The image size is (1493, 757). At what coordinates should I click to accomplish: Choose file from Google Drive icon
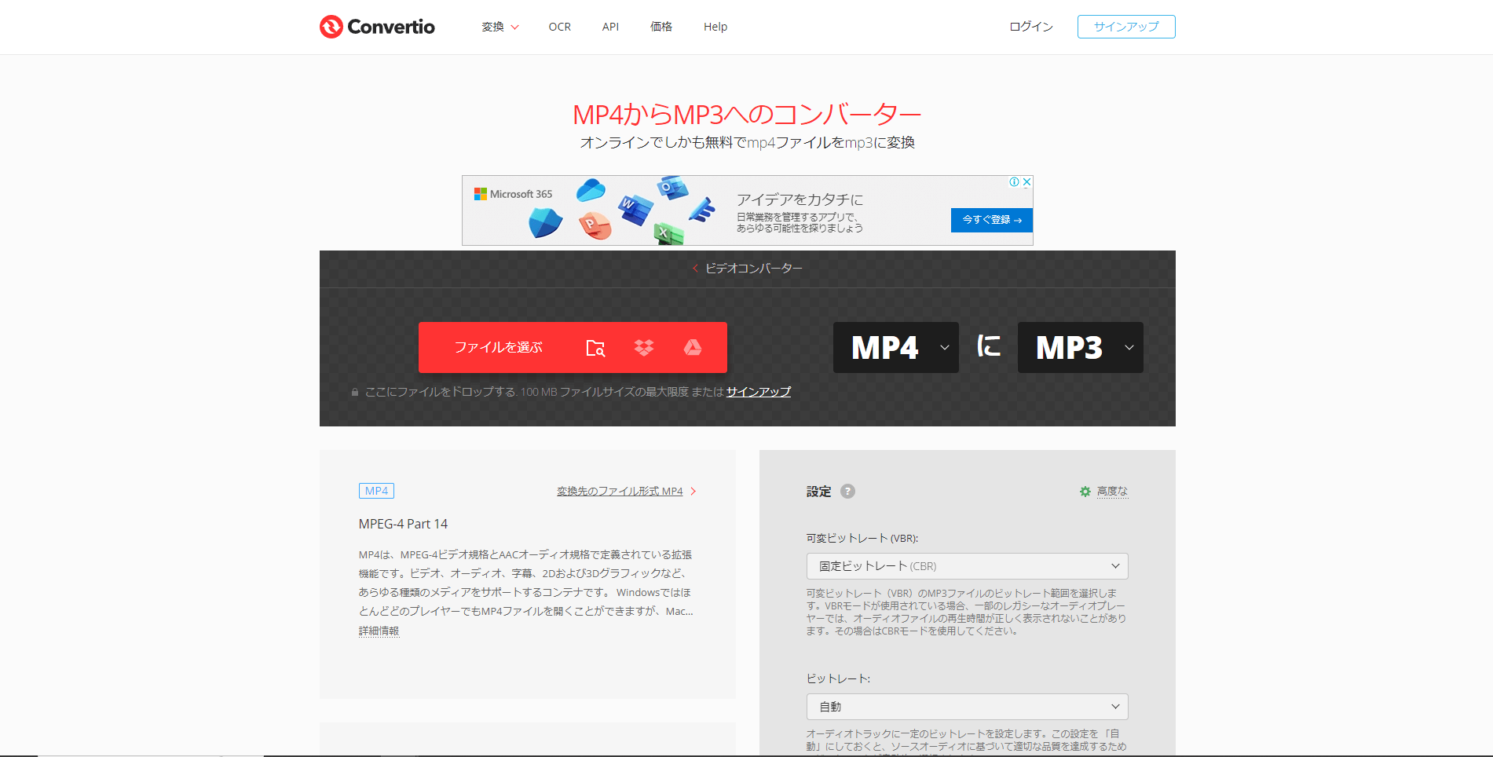click(693, 348)
